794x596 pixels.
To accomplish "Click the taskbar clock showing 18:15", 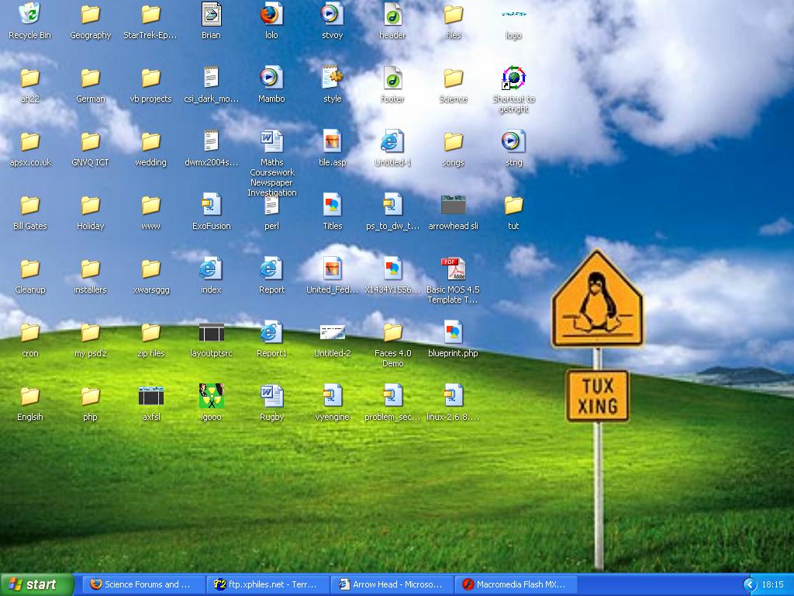I will (x=772, y=584).
